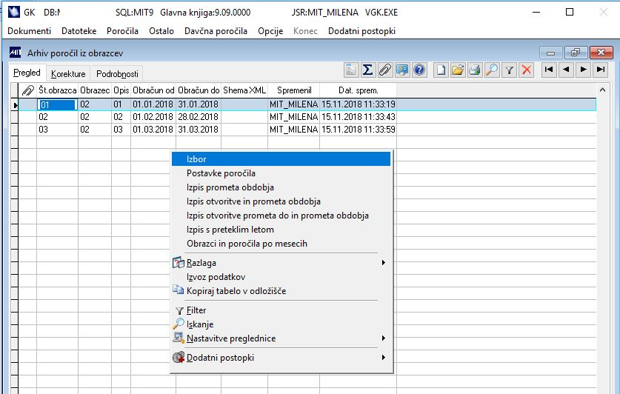Image resolution: width=620 pixels, height=394 pixels.
Task: Open the Dodatni postopki menu in the menu bar
Action: click(x=361, y=31)
